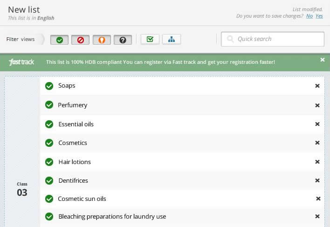Viewport: 330px width, 227px height.
Task: Click the magnifier icon in Quick search
Action: pos(230,39)
